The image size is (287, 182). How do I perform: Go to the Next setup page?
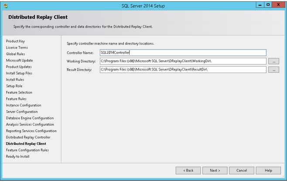[215, 171]
